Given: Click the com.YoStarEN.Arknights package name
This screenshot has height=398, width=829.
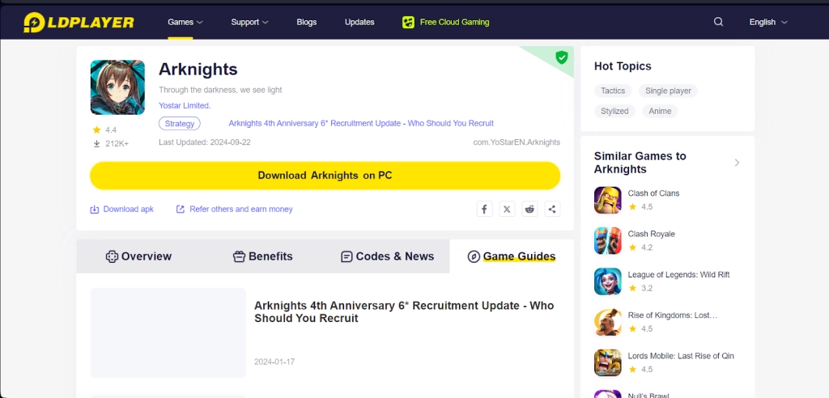Looking at the screenshot, I should 517,142.
